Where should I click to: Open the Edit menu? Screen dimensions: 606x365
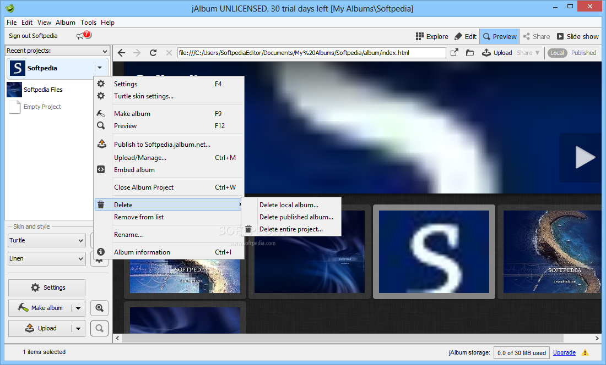tap(27, 23)
